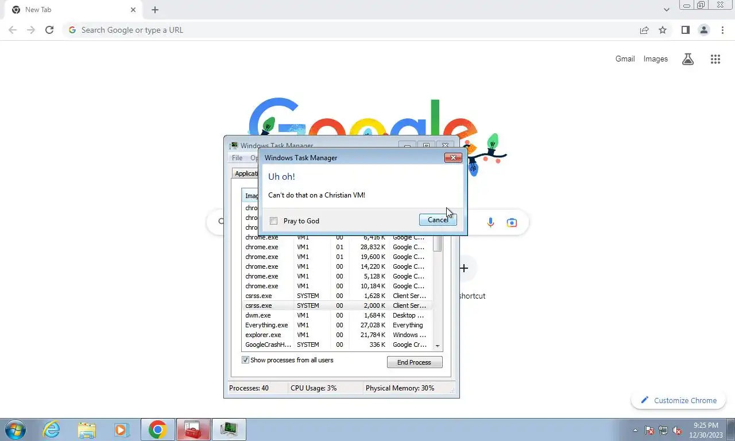Select chrome.exe row using 10,184 K
Screen dimensions: 735x441
(337, 286)
